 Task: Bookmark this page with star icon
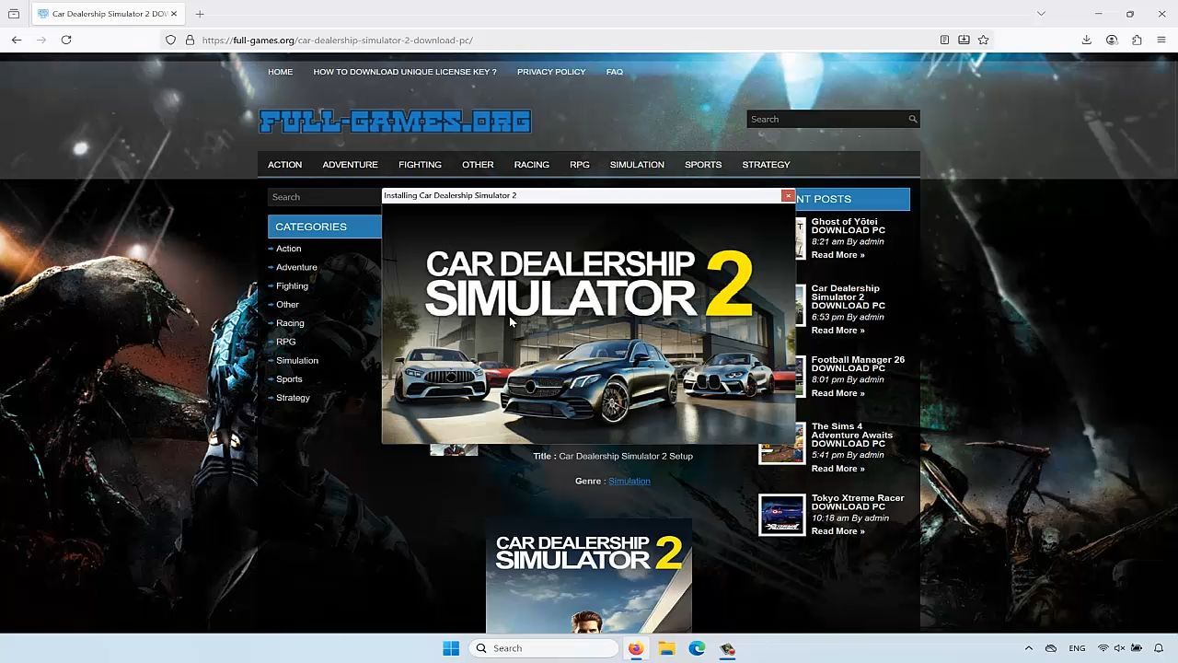coord(983,40)
